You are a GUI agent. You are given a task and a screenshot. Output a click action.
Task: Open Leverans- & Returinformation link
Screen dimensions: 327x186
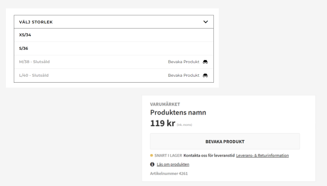pos(263,155)
